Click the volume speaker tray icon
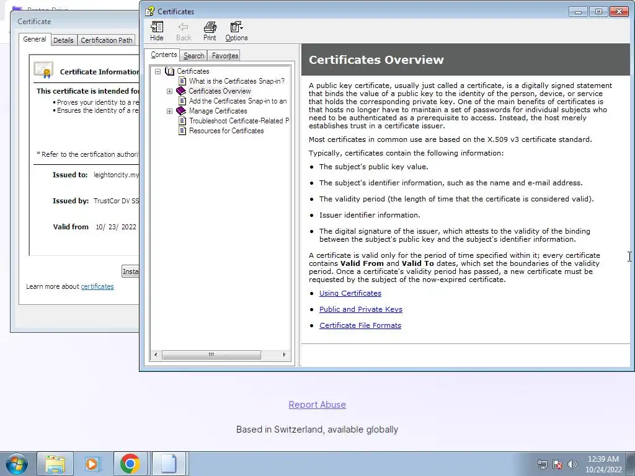Viewport: 635px width, 476px height. coord(572,464)
